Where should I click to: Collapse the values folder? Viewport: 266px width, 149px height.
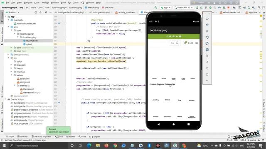pyautogui.click(x=11, y=75)
